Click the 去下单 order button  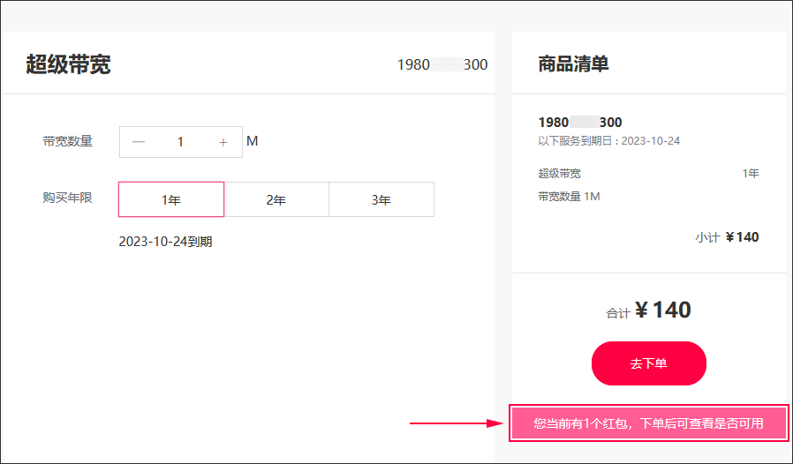(x=649, y=363)
